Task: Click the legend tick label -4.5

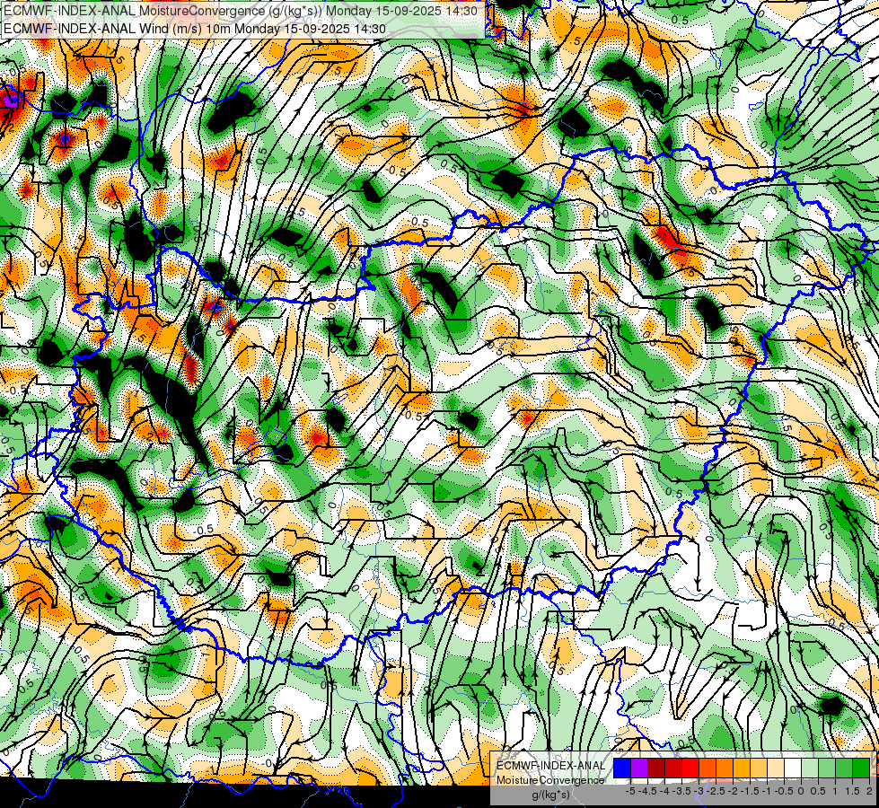Action: click(x=648, y=791)
